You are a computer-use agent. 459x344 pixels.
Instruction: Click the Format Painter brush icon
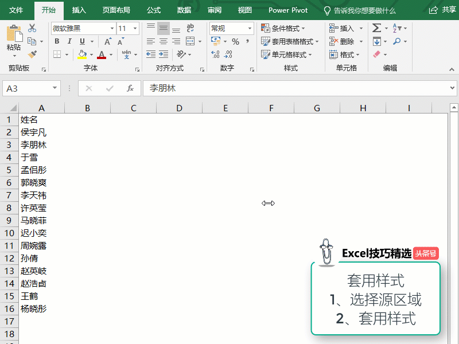tap(32, 54)
